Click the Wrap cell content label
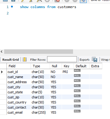Screen dimensions: 110x119 [105, 60]
